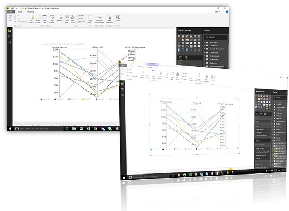Click the Publish icon in the ribbon

118,18
